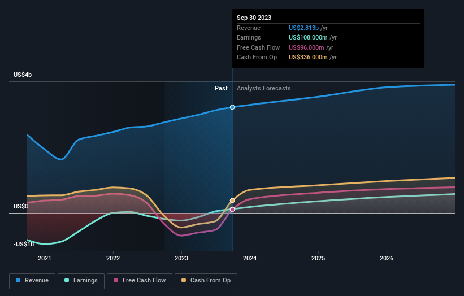
Task: Toggle the Revenue legend button
Action: (x=32, y=281)
